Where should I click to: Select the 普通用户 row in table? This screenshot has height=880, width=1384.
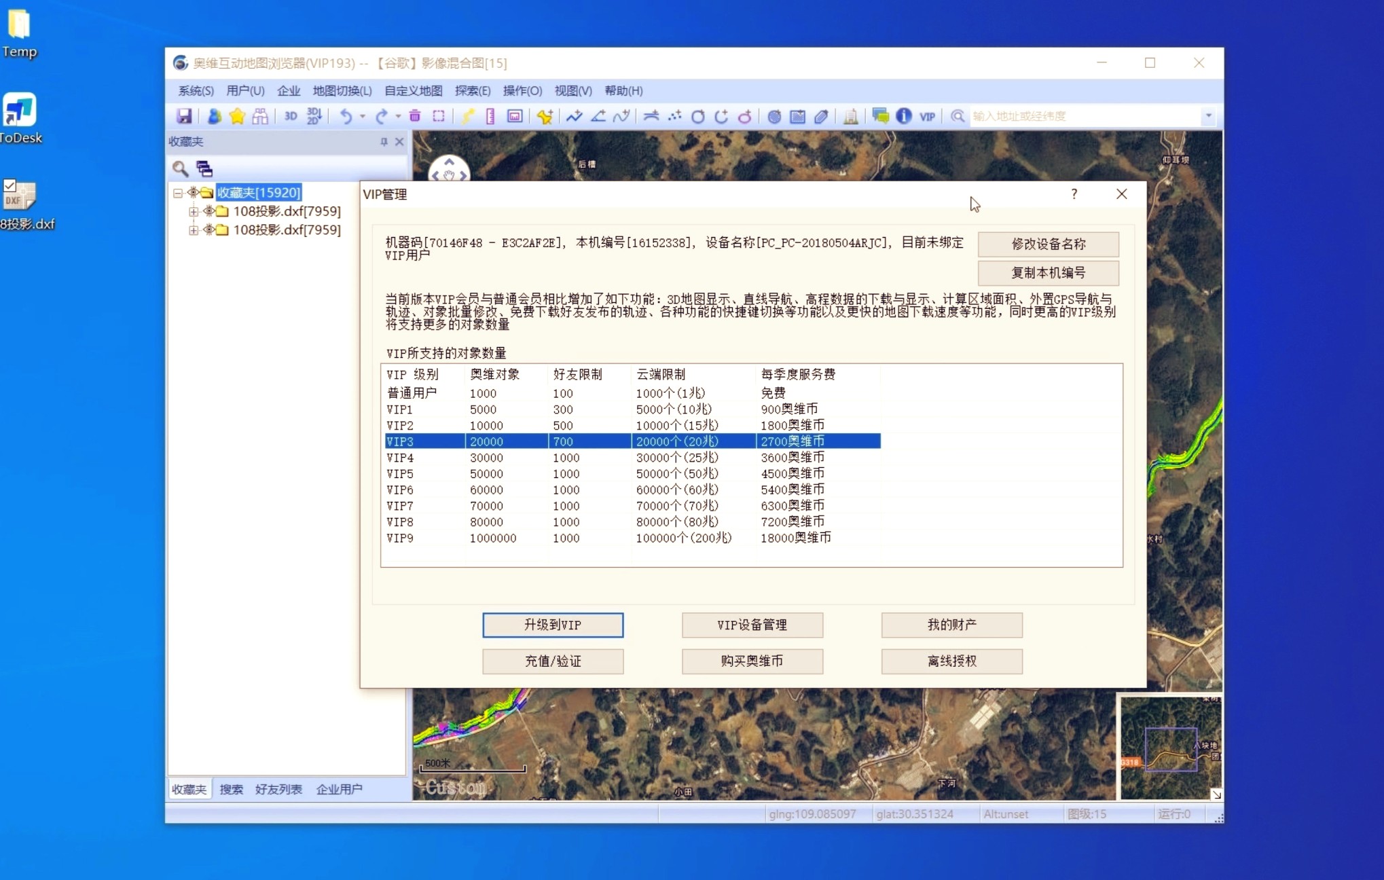(x=632, y=392)
